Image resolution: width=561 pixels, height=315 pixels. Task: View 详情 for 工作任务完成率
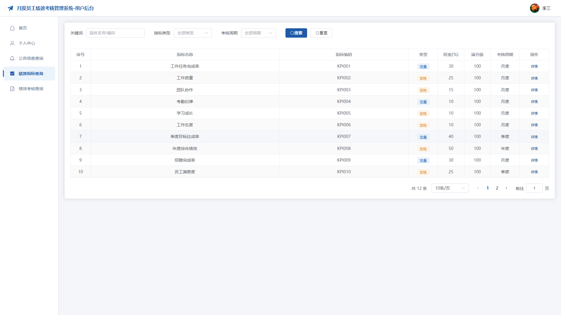tap(534, 66)
